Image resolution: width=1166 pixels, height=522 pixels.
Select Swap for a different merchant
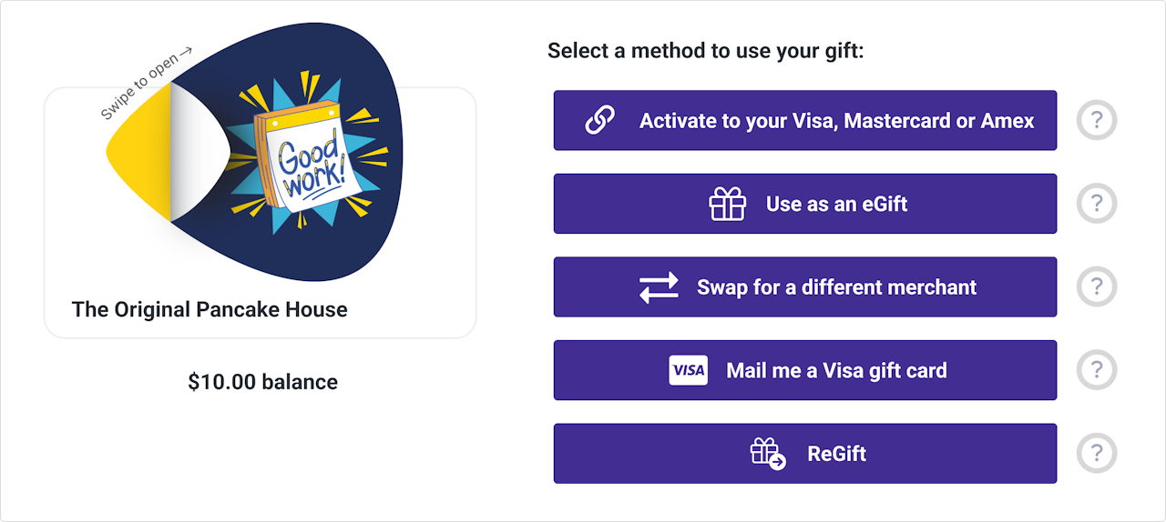click(836, 287)
